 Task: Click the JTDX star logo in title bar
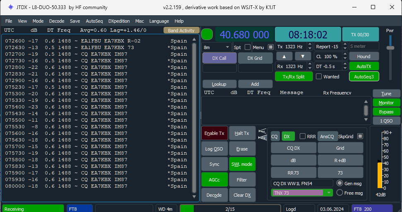10,7
